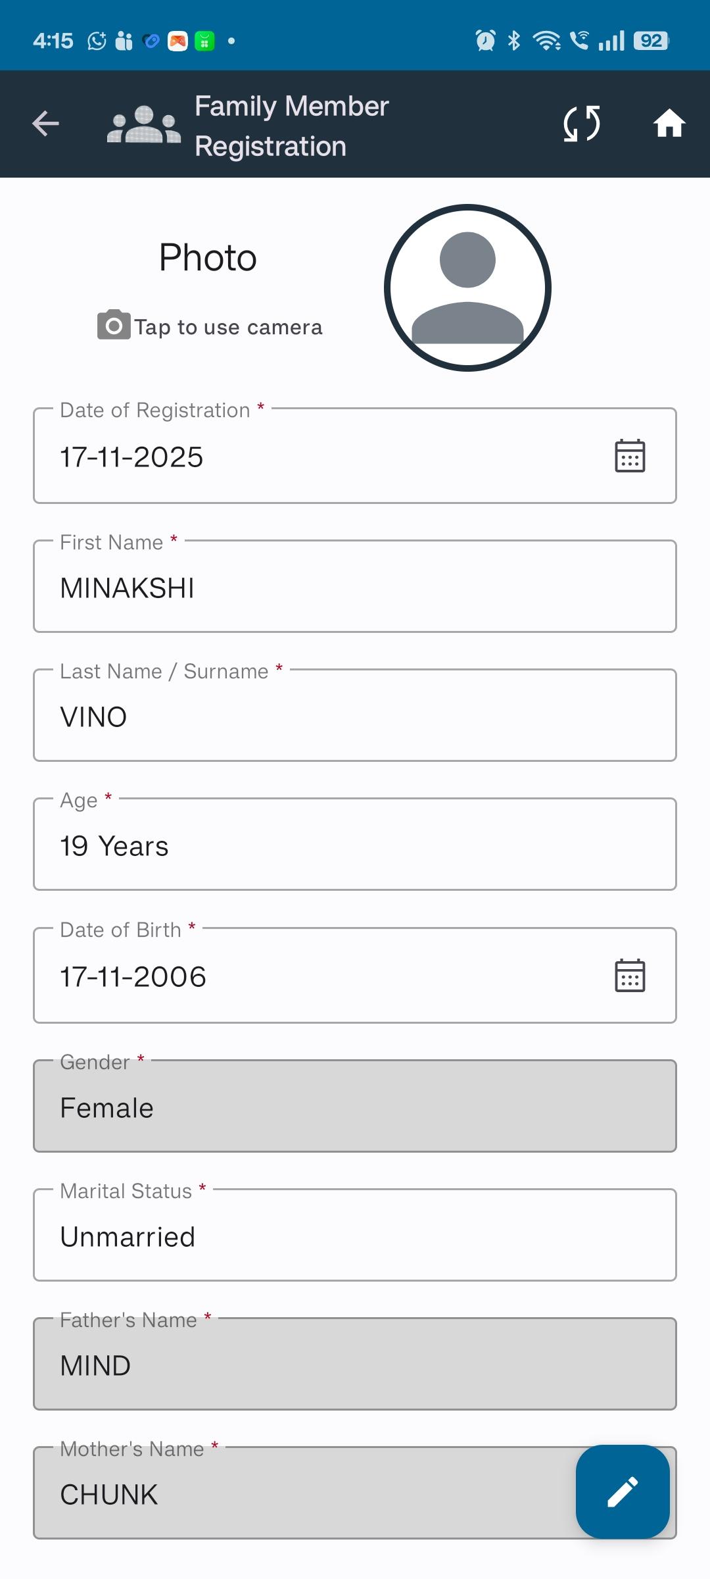The width and height of the screenshot is (710, 1579).
Task: Open the Gender dropdown showing Female
Action: point(355,1108)
